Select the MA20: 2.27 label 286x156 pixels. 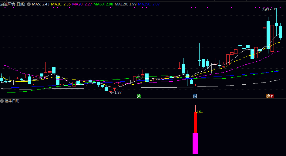point(82,4)
